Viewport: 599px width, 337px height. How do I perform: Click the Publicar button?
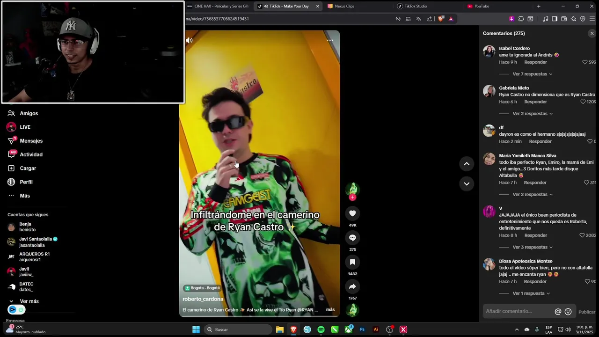click(x=587, y=312)
